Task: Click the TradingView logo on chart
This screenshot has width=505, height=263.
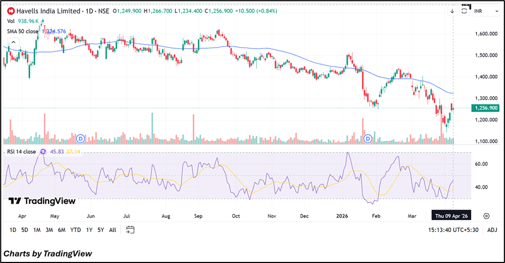Action: [x=42, y=201]
